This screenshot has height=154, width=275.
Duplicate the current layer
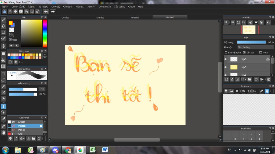(256, 79)
